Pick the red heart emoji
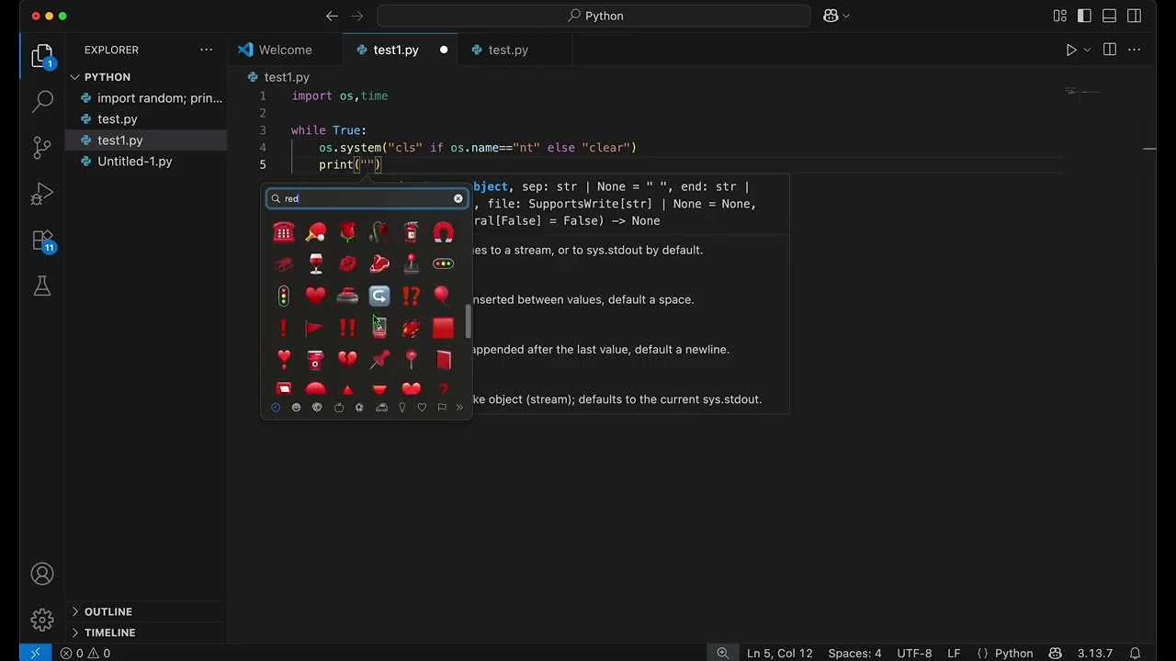 point(315,296)
